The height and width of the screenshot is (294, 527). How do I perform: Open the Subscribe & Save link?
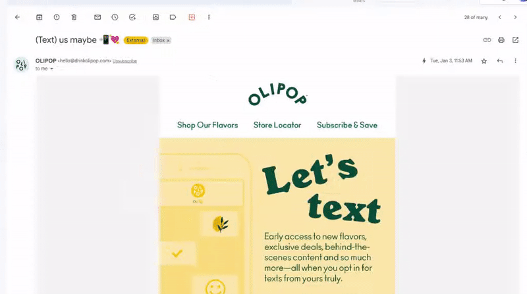pos(347,125)
